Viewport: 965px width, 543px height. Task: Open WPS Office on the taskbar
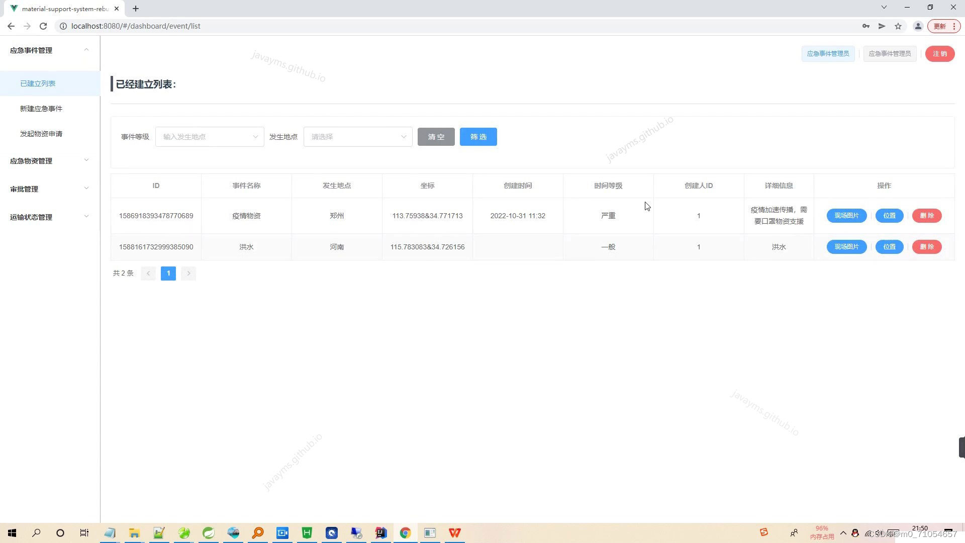click(x=455, y=533)
